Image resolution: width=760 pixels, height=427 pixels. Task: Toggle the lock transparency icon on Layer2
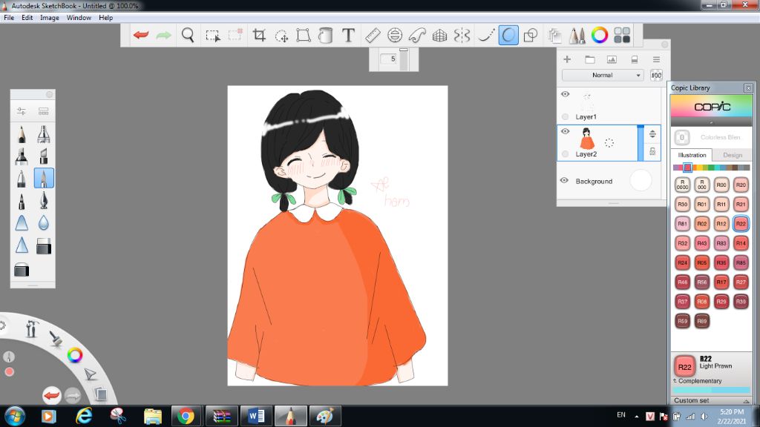tap(652, 151)
